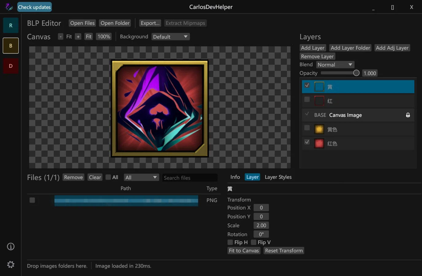The width and height of the screenshot is (422, 276).
Task: Click Remove in the Files panel
Action: [73, 177]
